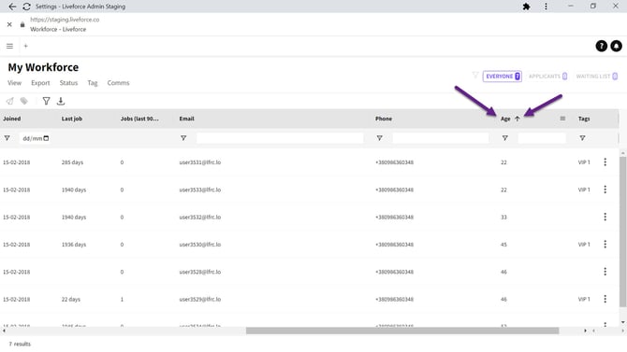Click the send message paper plane icon
This screenshot has height=352, width=627.
(10, 102)
